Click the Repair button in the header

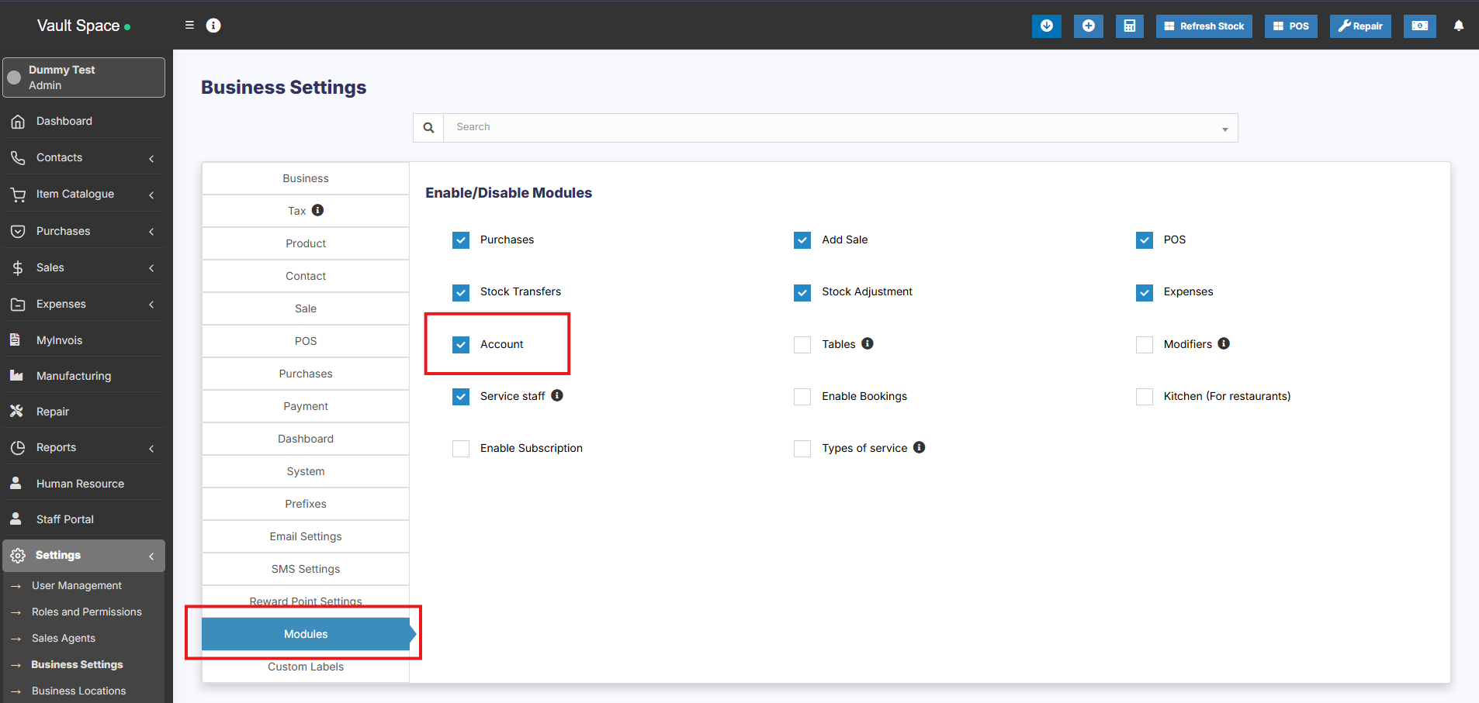[1360, 26]
